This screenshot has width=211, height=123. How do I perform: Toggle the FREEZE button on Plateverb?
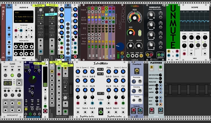(x=157, y=104)
